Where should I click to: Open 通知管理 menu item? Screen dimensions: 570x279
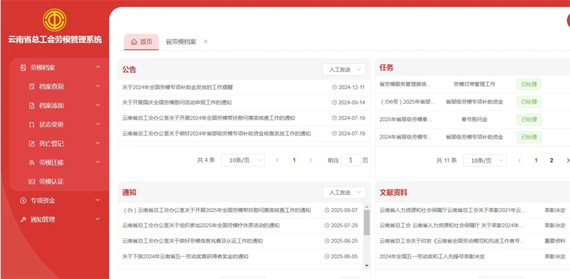click(60, 219)
